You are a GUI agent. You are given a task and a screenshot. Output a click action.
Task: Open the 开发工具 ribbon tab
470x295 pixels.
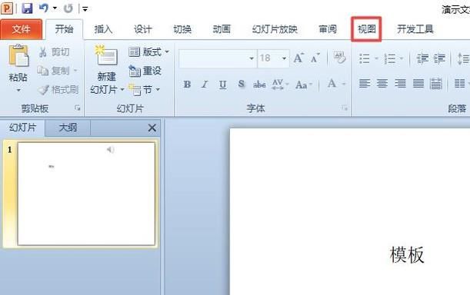coord(415,29)
